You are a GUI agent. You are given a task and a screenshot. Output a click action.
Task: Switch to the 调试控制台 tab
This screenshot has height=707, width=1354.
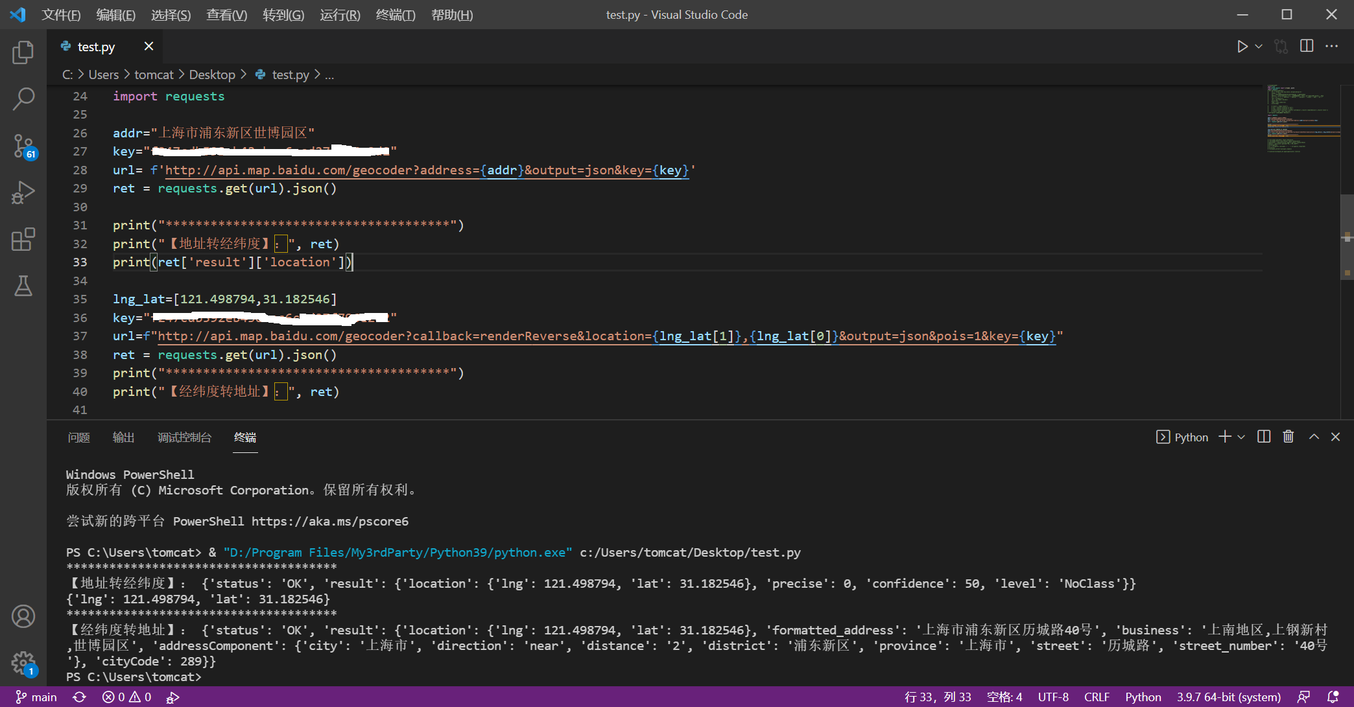pyautogui.click(x=185, y=437)
